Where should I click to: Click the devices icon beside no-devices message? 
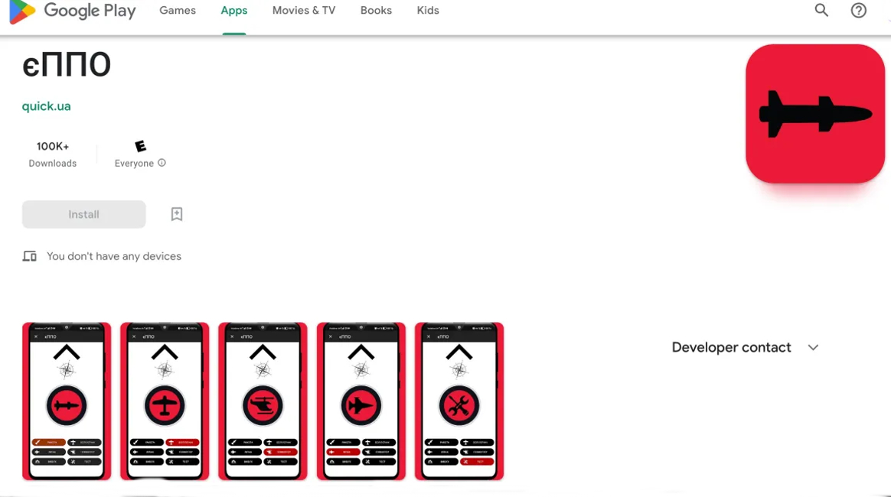point(30,256)
